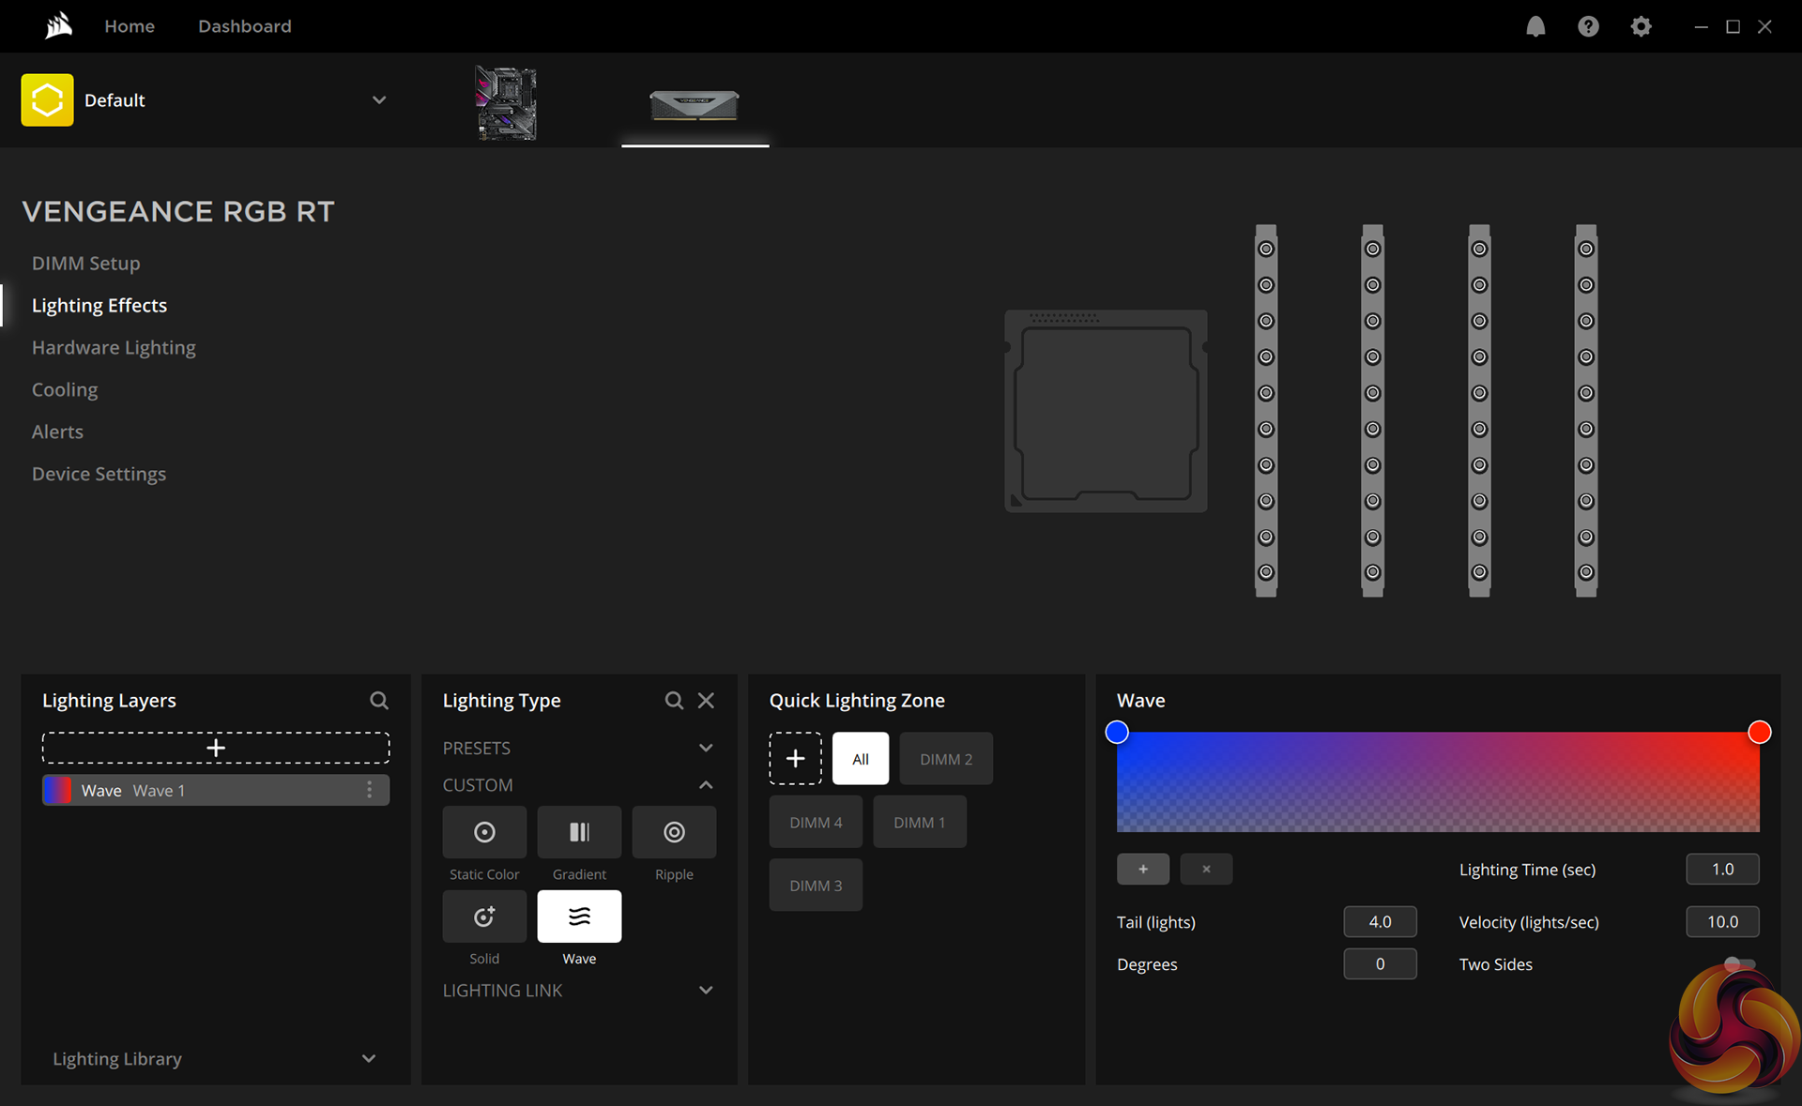Open the notifications bell icon
1802x1106 pixels.
click(1535, 26)
